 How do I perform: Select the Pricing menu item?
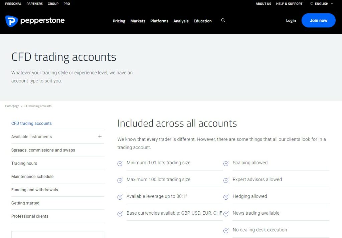click(119, 21)
